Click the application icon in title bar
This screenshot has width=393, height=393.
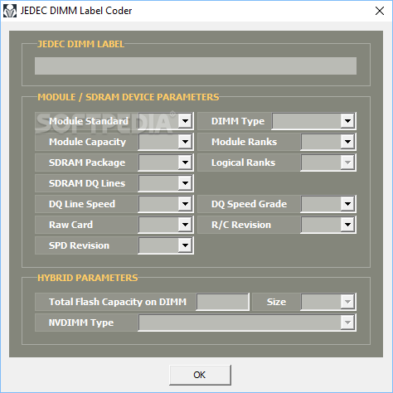point(10,11)
